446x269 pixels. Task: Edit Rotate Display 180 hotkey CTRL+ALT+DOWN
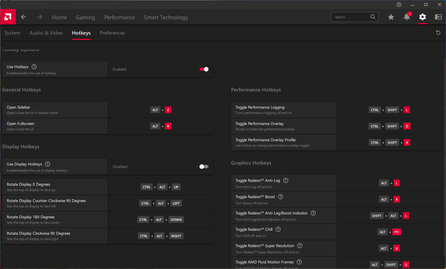point(161,220)
